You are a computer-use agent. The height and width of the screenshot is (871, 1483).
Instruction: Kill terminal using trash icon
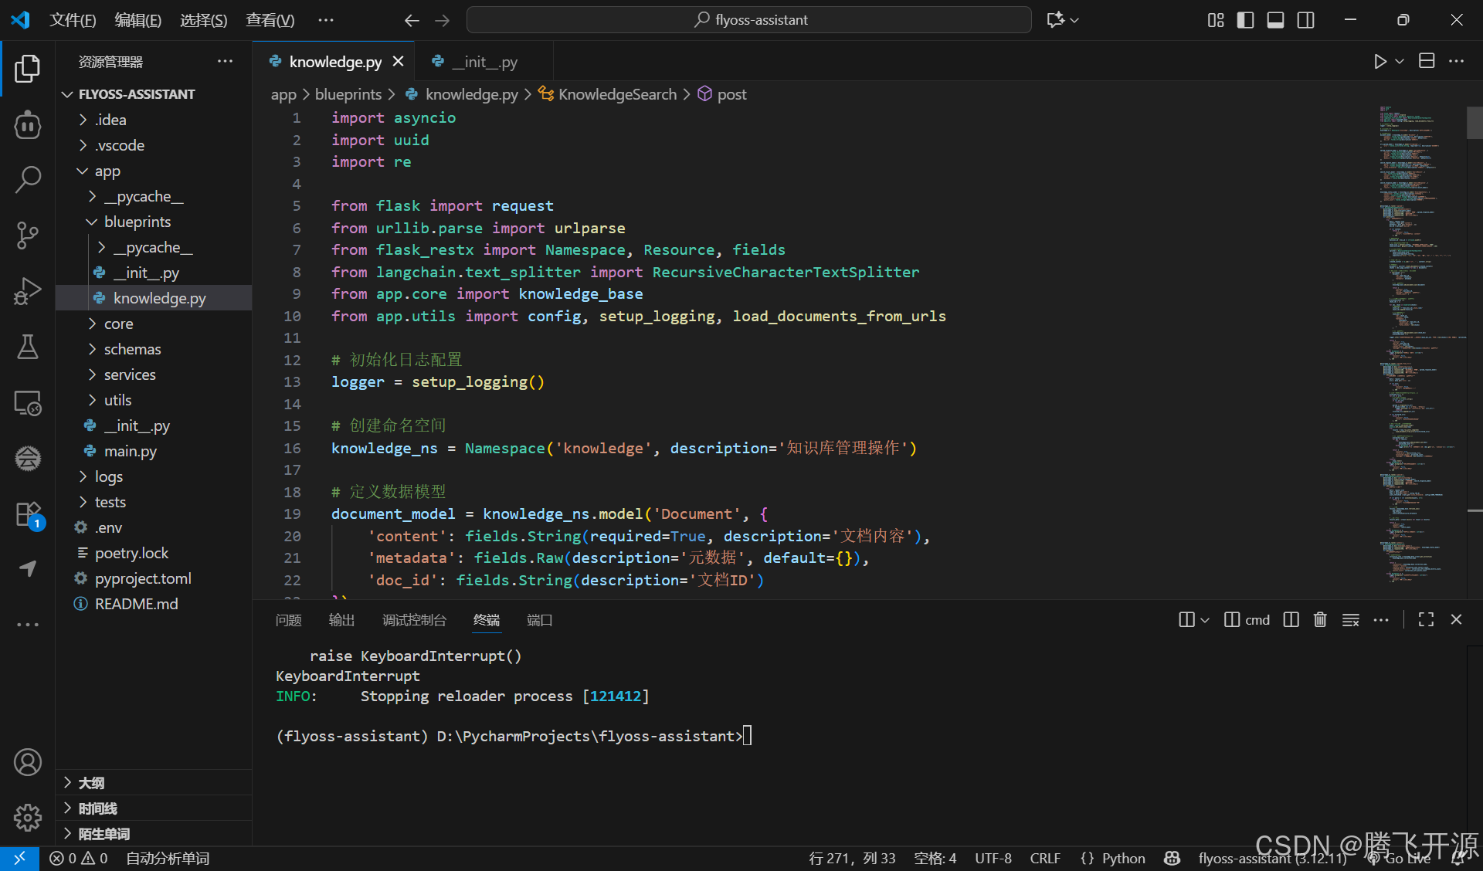click(1320, 619)
